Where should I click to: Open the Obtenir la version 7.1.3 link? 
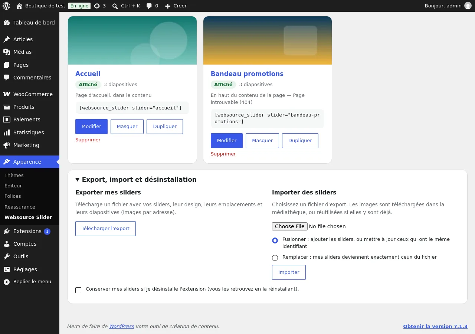point(435,327)
